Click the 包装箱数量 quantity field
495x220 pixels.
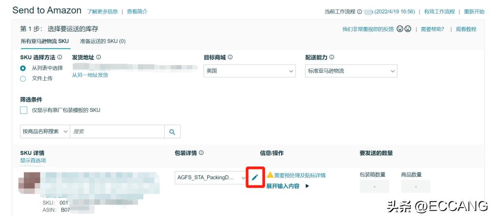[374, 186]
